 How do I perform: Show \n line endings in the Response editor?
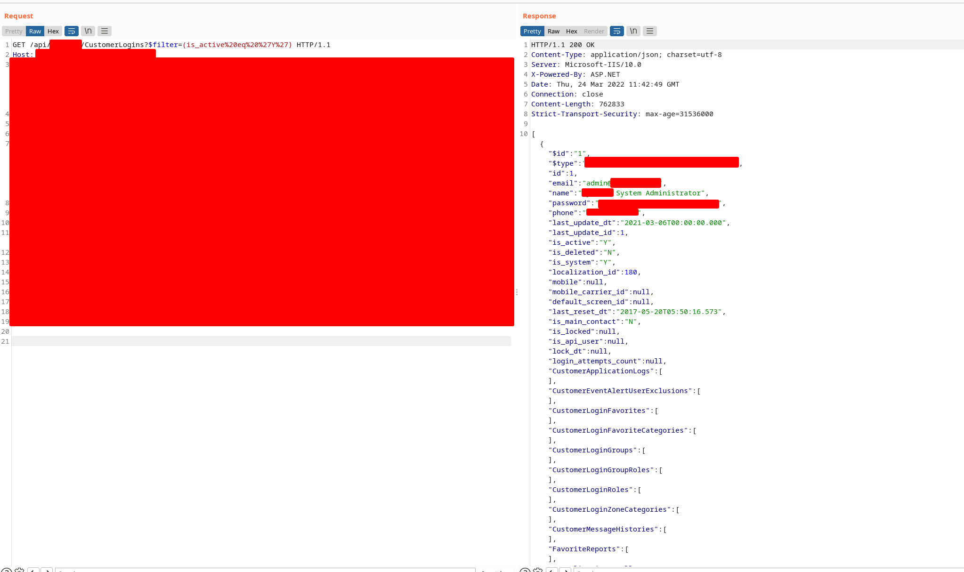633,31
